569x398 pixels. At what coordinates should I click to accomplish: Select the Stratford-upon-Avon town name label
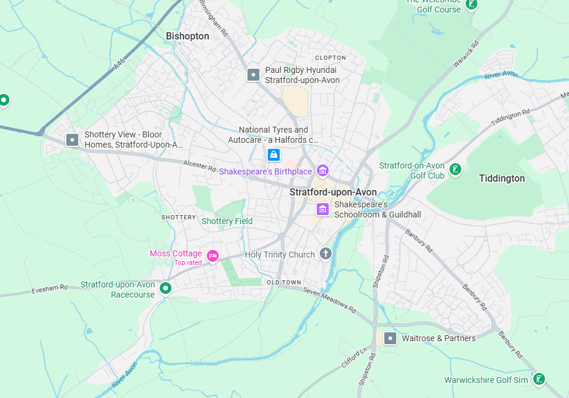tap(333, 192)
